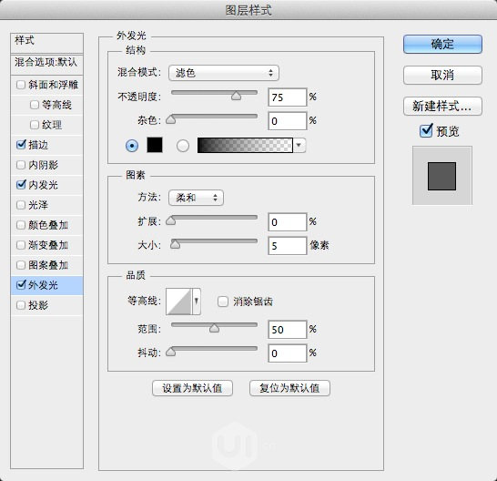Screen dimensions: 497x481
Task: Select the 内发光 style label
Action: point(43,185)
